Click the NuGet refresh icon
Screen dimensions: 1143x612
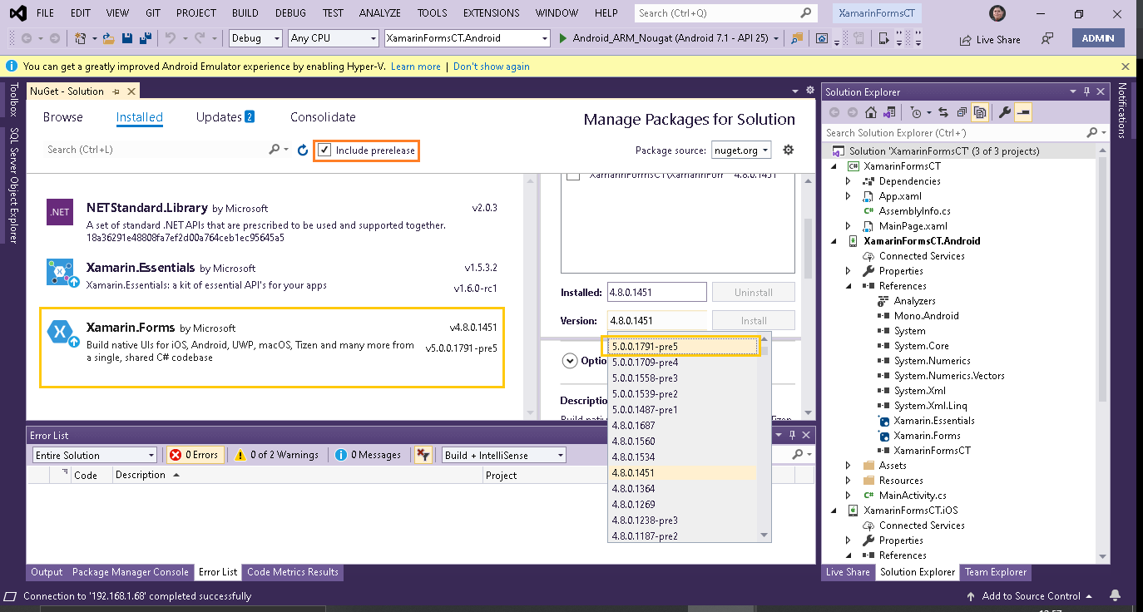pyautogui.click(x=303, y=151)
